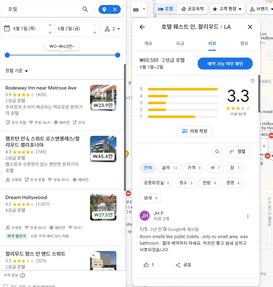Click the back arrow in the hotel details panel
This screenshot has width=273, height=287.
142,27
